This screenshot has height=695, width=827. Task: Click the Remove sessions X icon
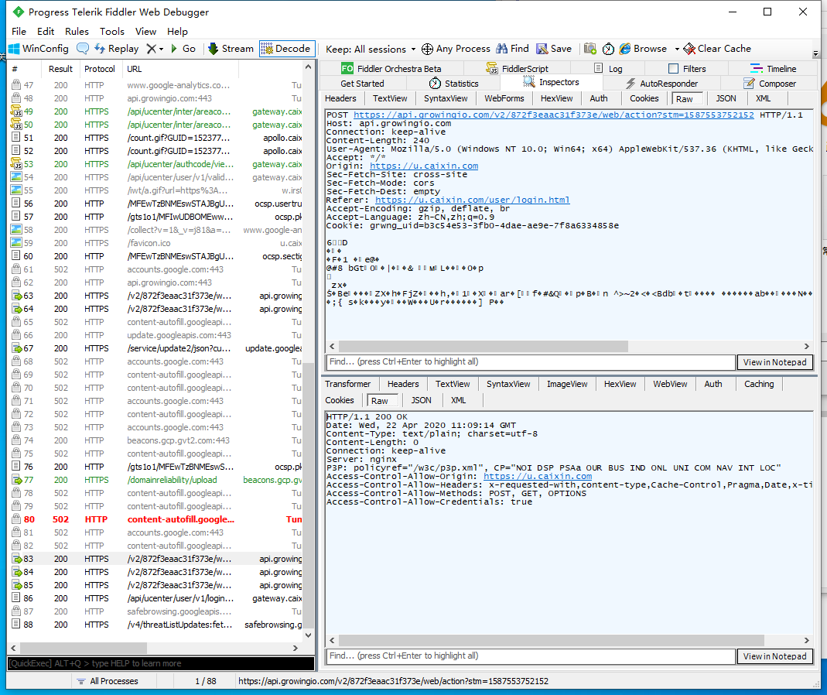152,49
